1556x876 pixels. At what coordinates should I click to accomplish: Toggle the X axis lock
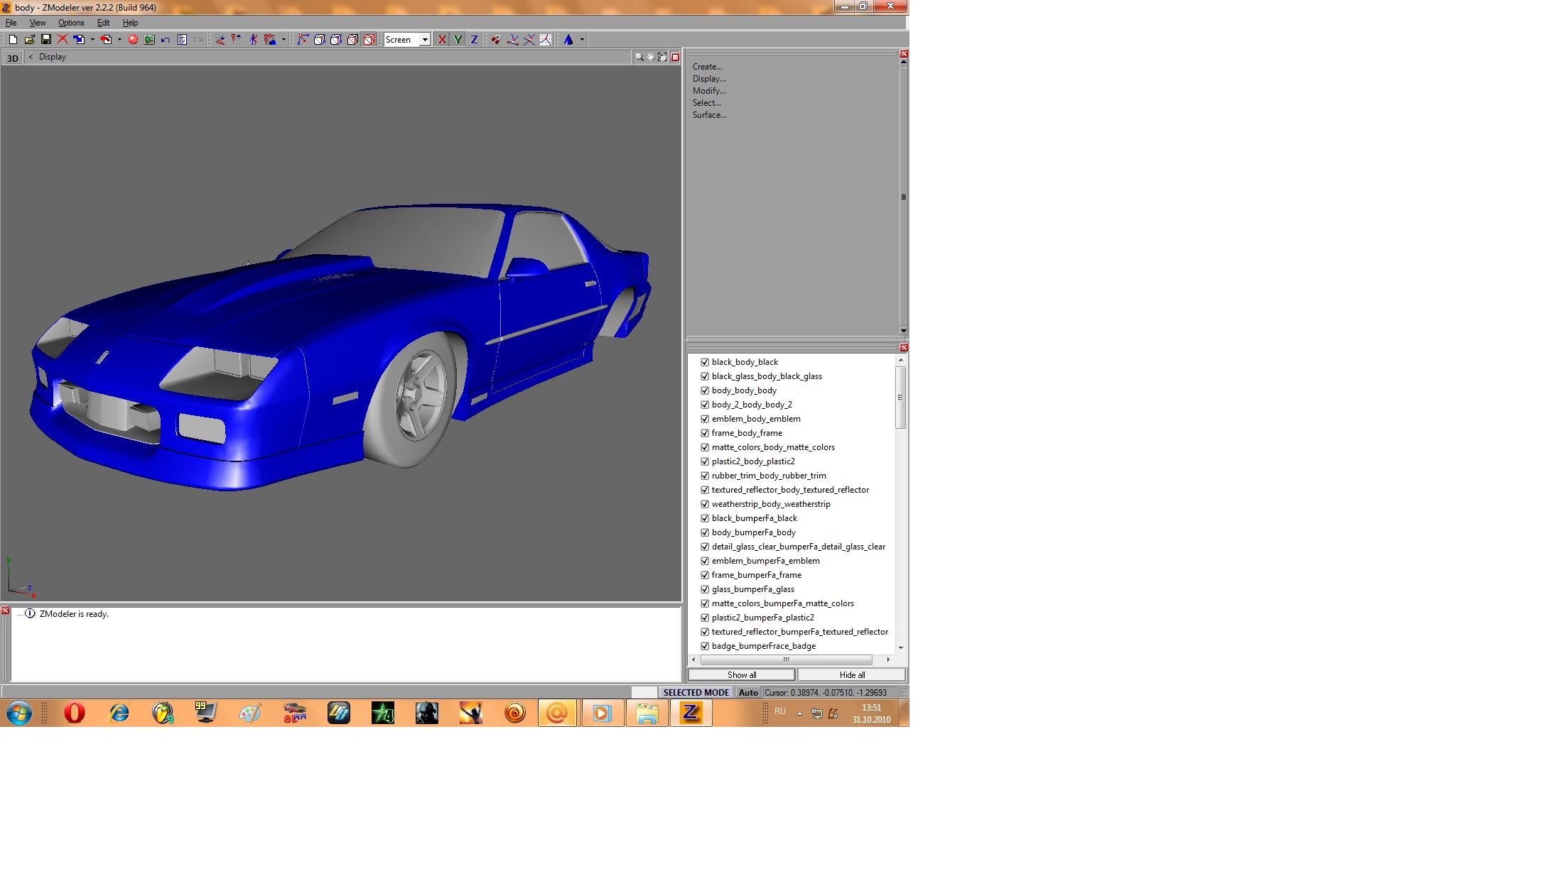click(441, 40)
